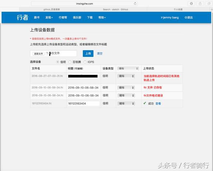Open sport type dropdown for 2016-08-27 file
This screenshot has width=213, height=171.
pyautogui.click(x=126, y=76)
